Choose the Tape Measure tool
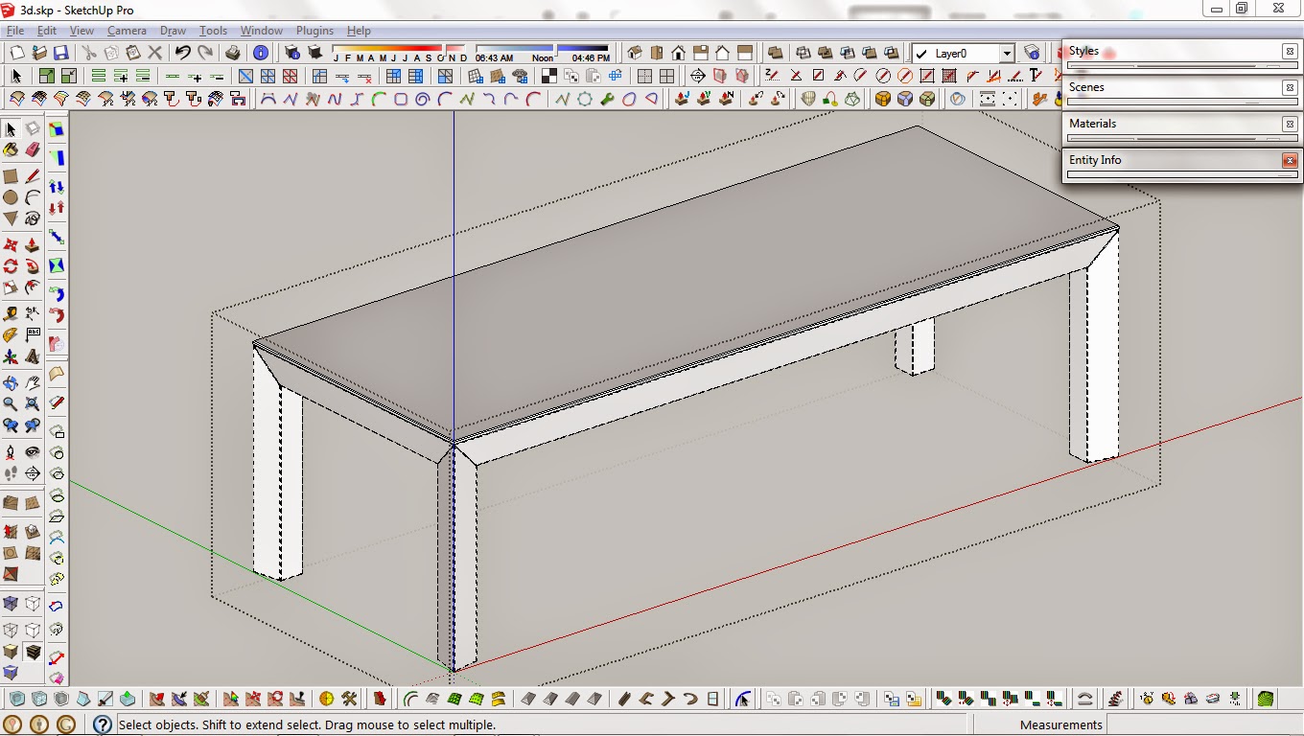 10,312
